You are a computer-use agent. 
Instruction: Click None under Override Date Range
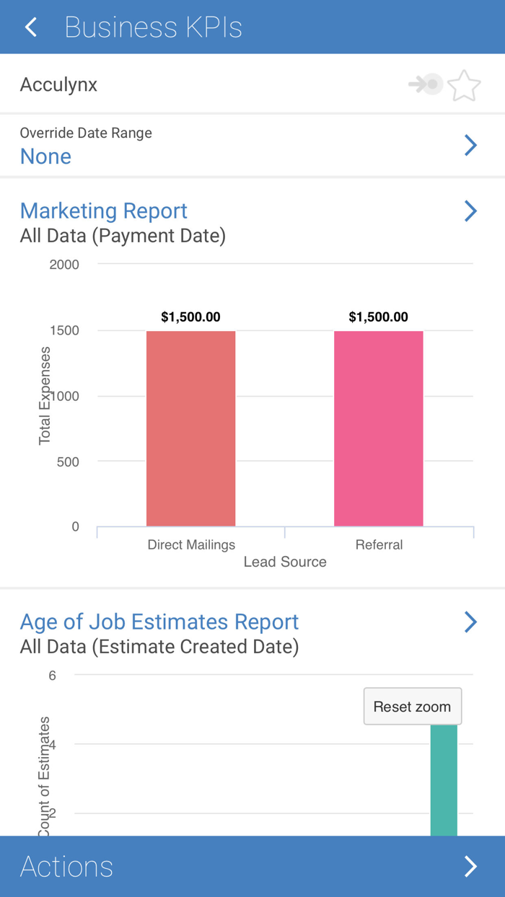pyautogui.click(x=45, y=156)
